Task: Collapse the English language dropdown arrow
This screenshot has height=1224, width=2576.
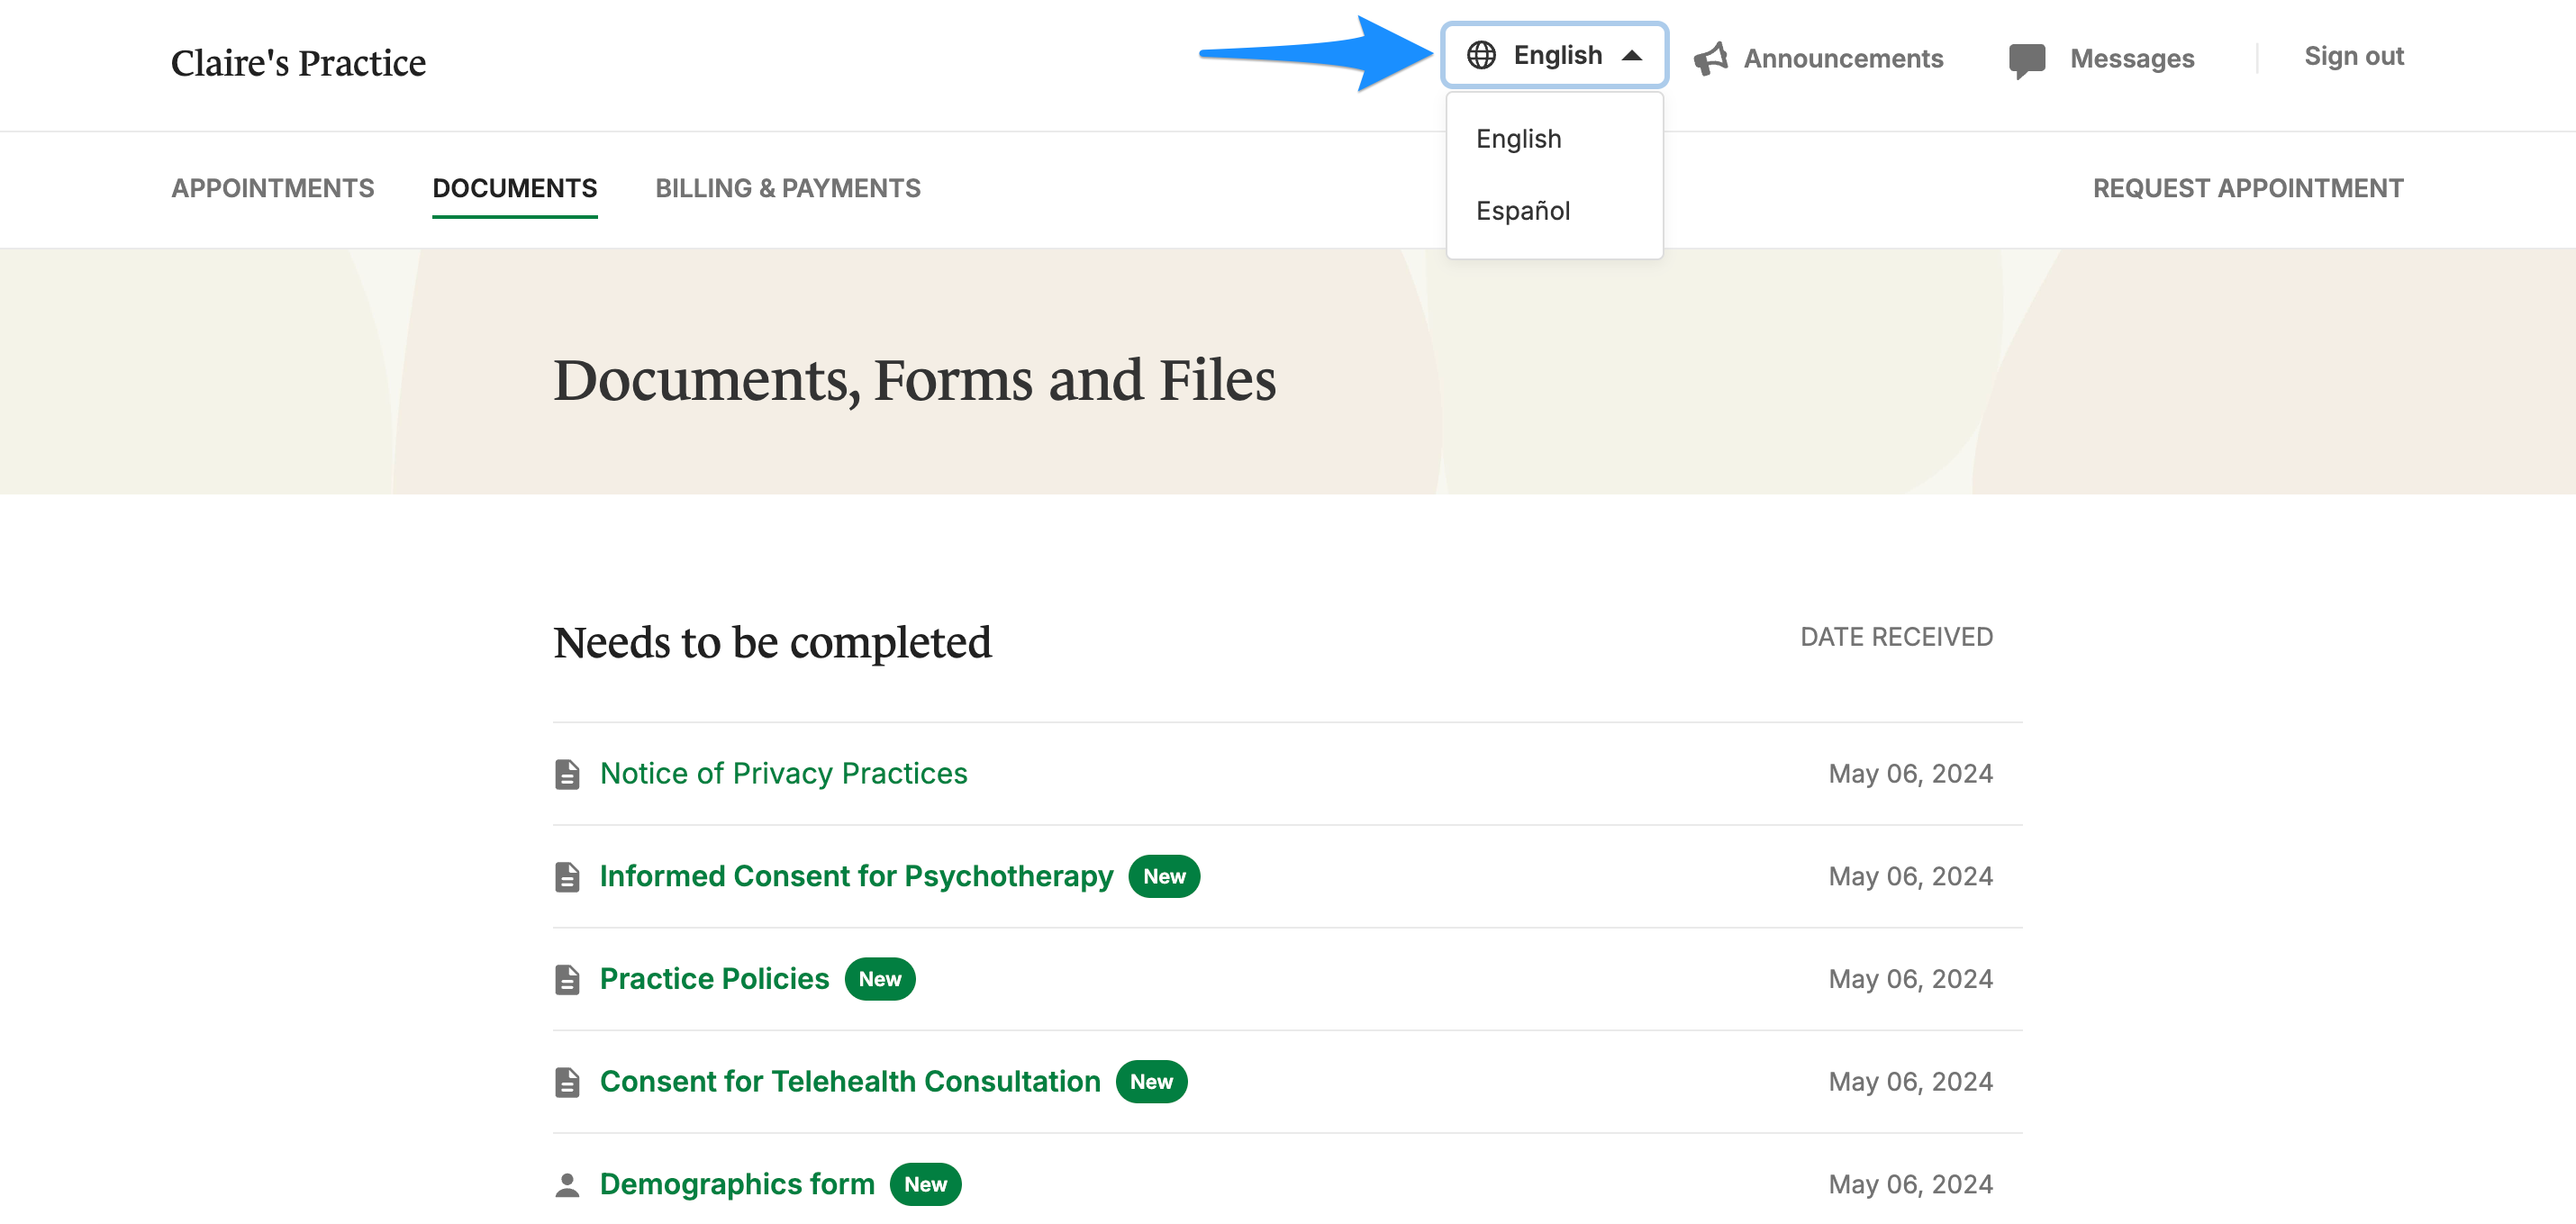Action: pos(1632,56)
